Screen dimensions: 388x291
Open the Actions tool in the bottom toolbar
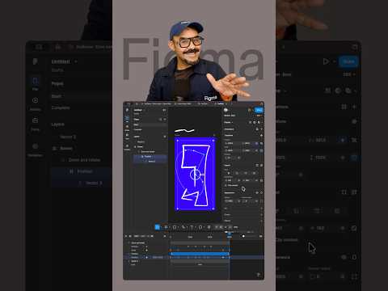point(209,227)
